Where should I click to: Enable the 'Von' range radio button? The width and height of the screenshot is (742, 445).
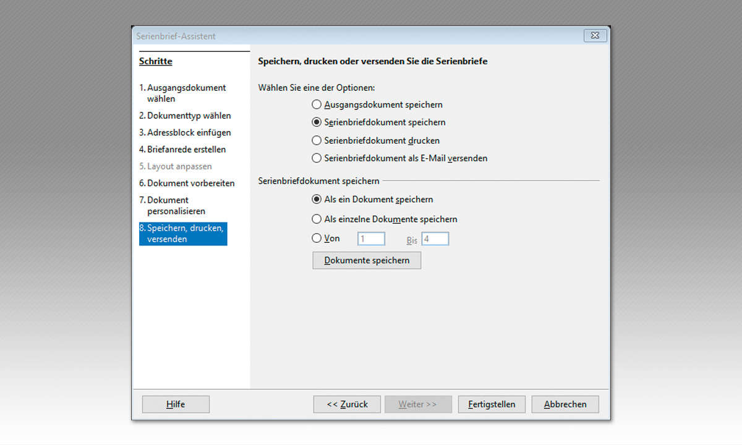326,239
